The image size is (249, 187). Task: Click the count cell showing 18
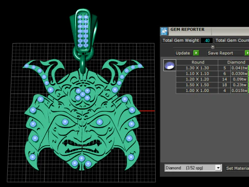click(x=224, y=85)
